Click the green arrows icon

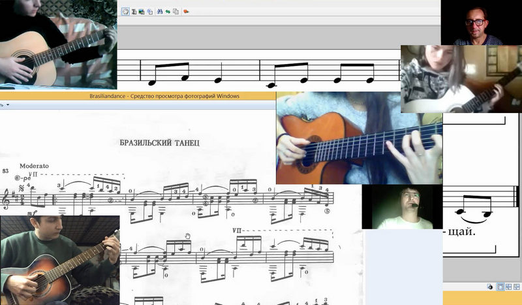point(168,12)
